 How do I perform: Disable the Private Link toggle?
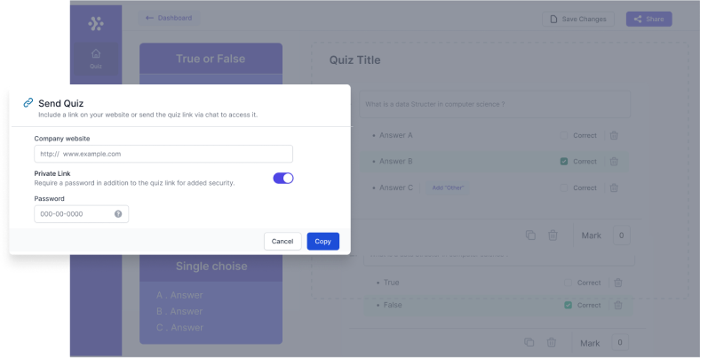[282, 178]
